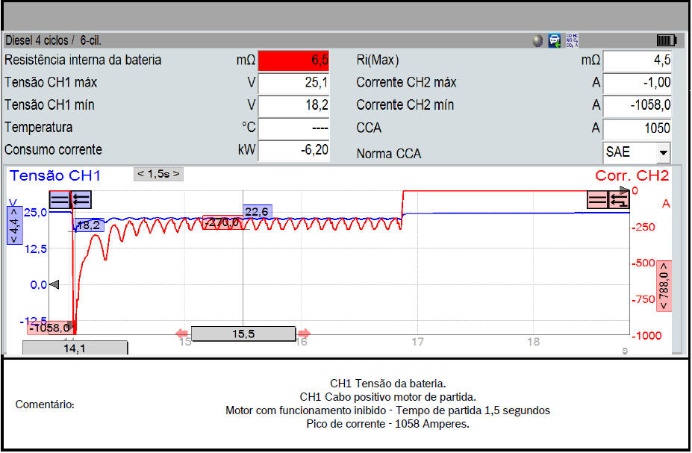Click the blue CH1 arrows cursor icon
Screen dimensions: 692x453
[81, 199]
